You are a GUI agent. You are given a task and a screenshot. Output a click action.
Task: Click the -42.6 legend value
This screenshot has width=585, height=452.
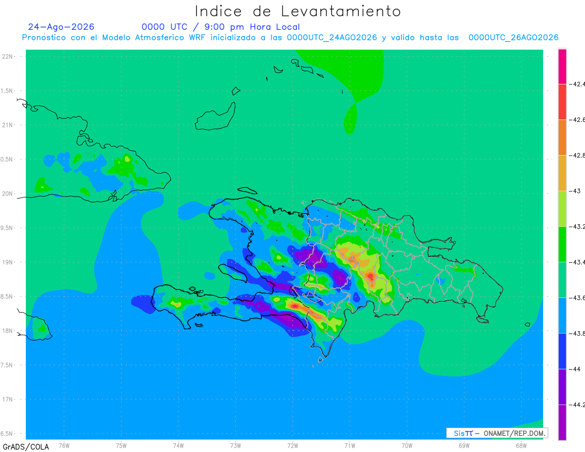click(x=577, y=119)
